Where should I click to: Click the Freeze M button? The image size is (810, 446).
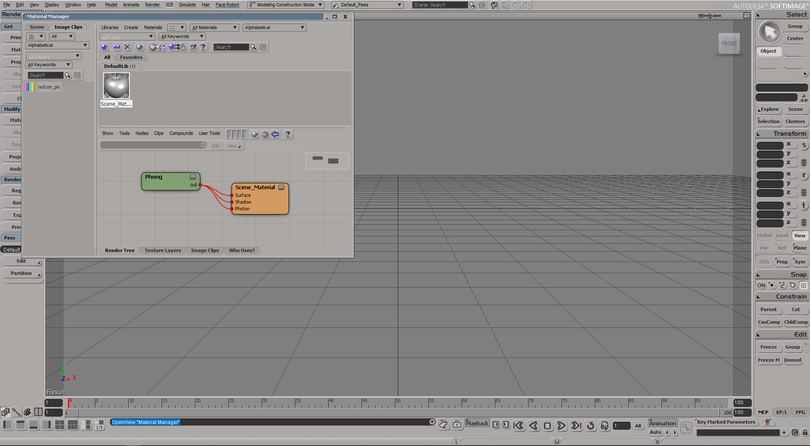[769, 360]
